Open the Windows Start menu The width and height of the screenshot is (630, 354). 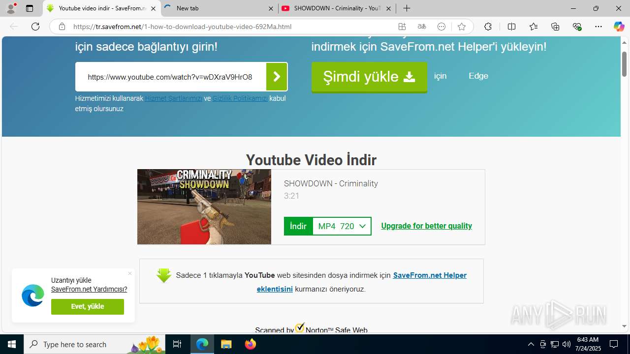click(x=12, y=344)
